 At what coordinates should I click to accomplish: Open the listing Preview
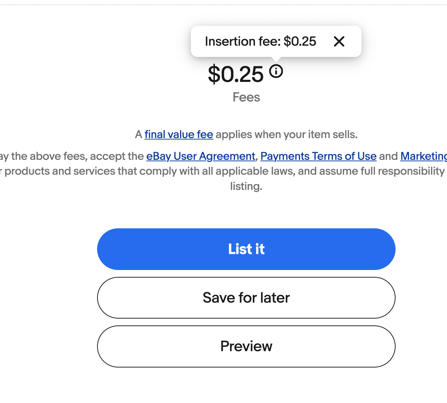tap(246, 346)
